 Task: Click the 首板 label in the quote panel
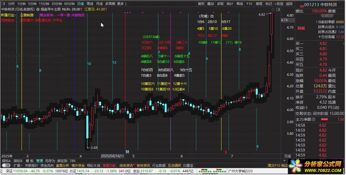point(301,28)
